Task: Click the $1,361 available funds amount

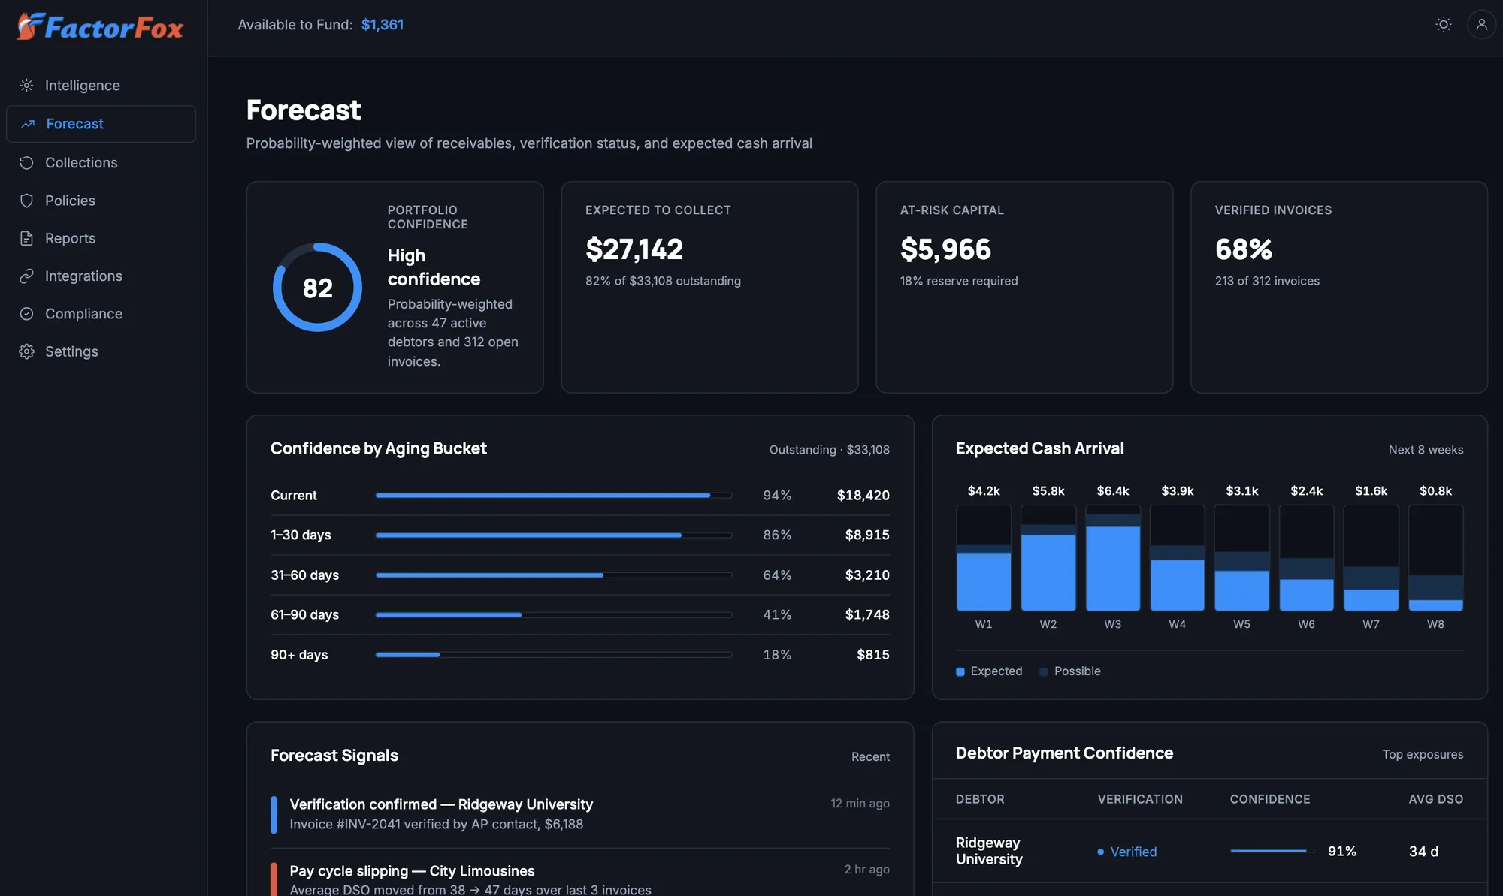Action: (x=383, y=25)
